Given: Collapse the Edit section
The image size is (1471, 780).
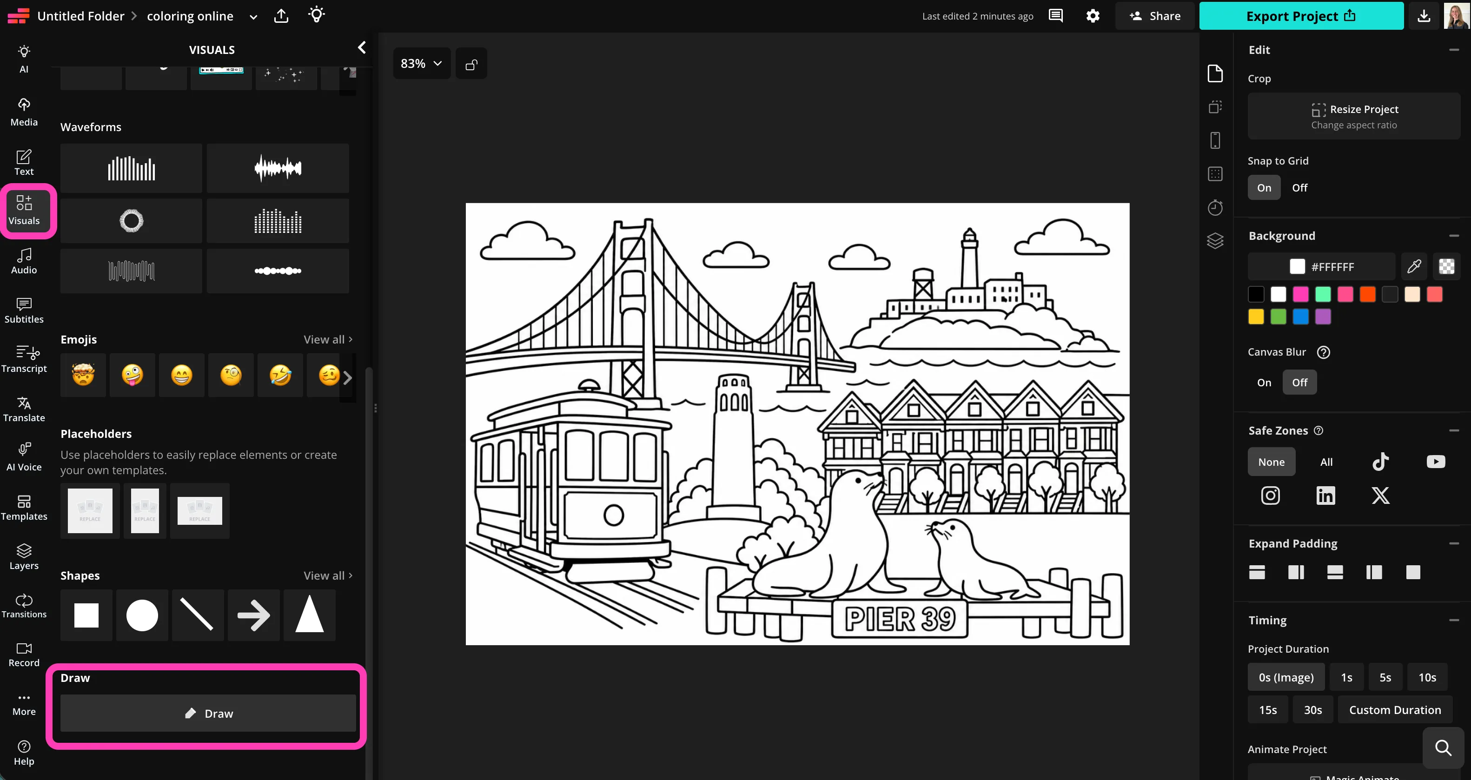Looking at the screenshot, I should pos(1454,50).
